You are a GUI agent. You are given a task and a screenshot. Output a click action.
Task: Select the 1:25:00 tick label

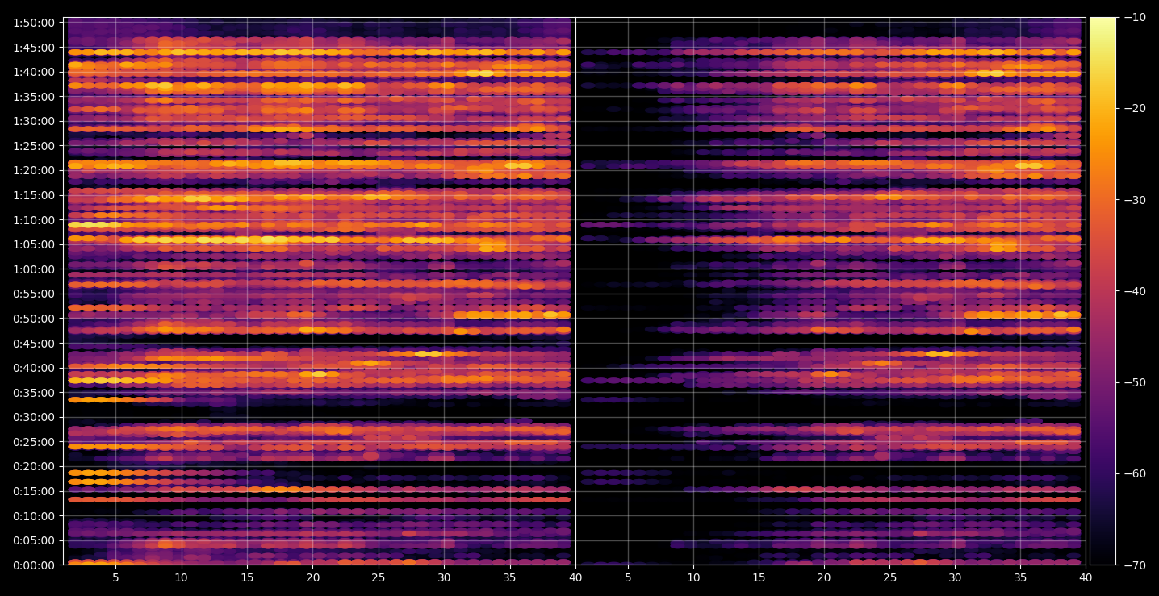[x=34, y=146]
